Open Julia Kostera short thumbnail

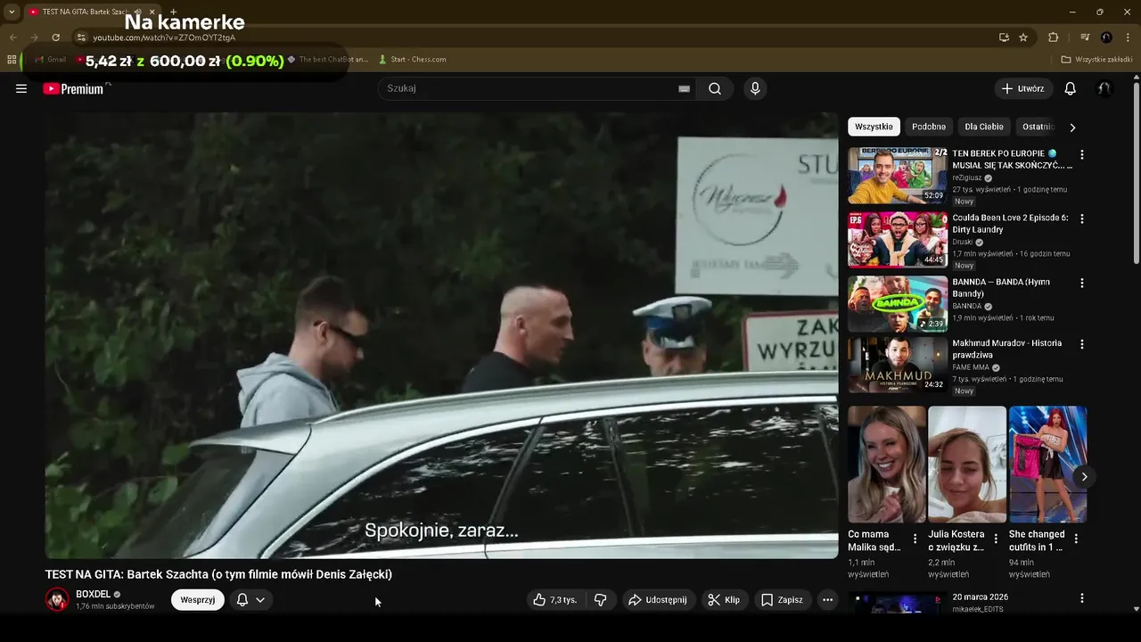967,465
